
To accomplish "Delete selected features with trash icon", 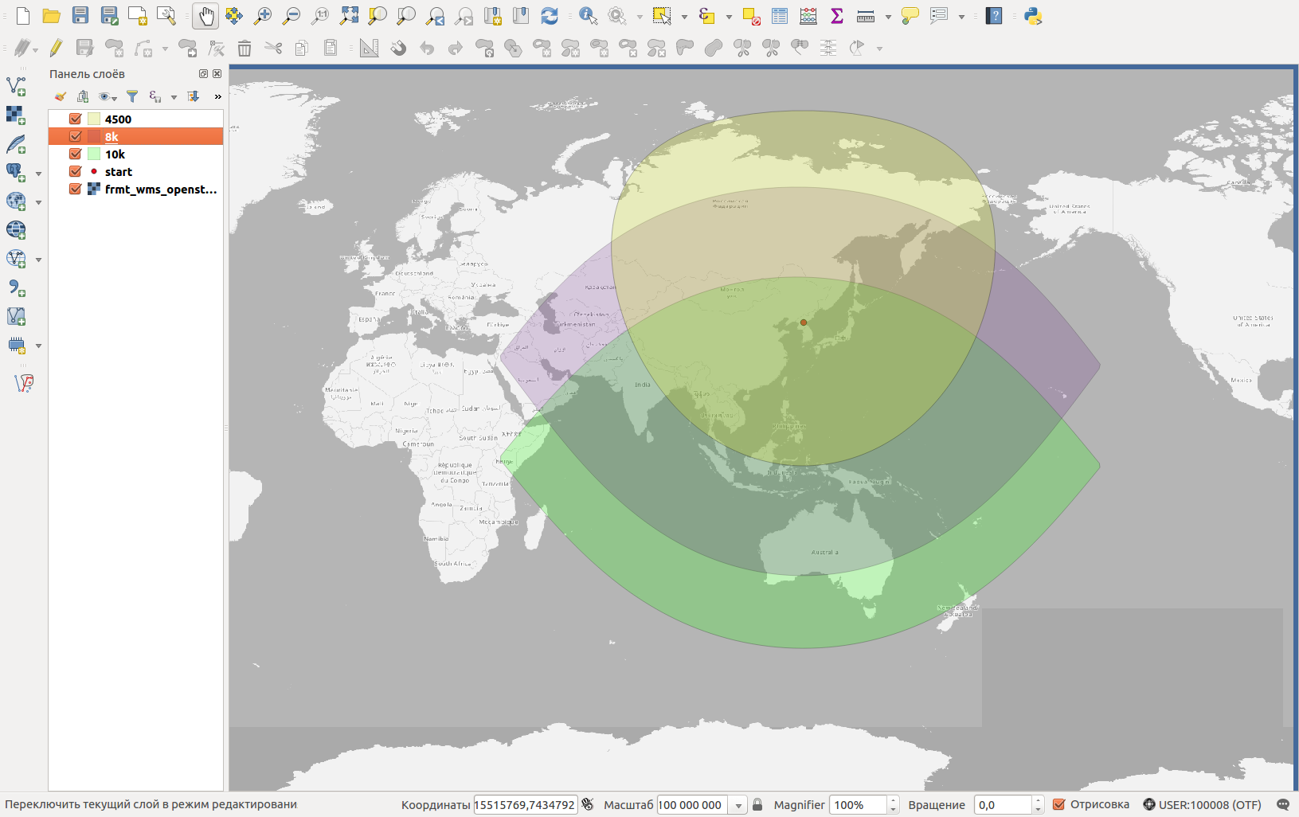I will (245, 49).
